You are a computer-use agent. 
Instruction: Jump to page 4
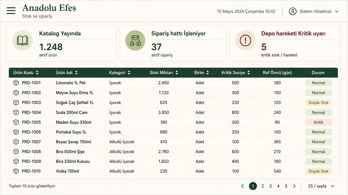[278, 186]
